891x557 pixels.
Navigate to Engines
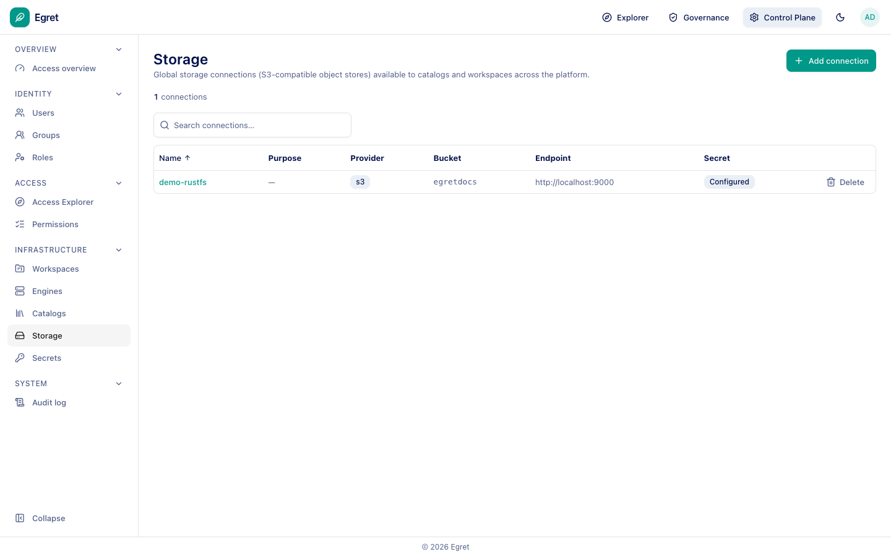pyautogui.click(x=69, y=291)
